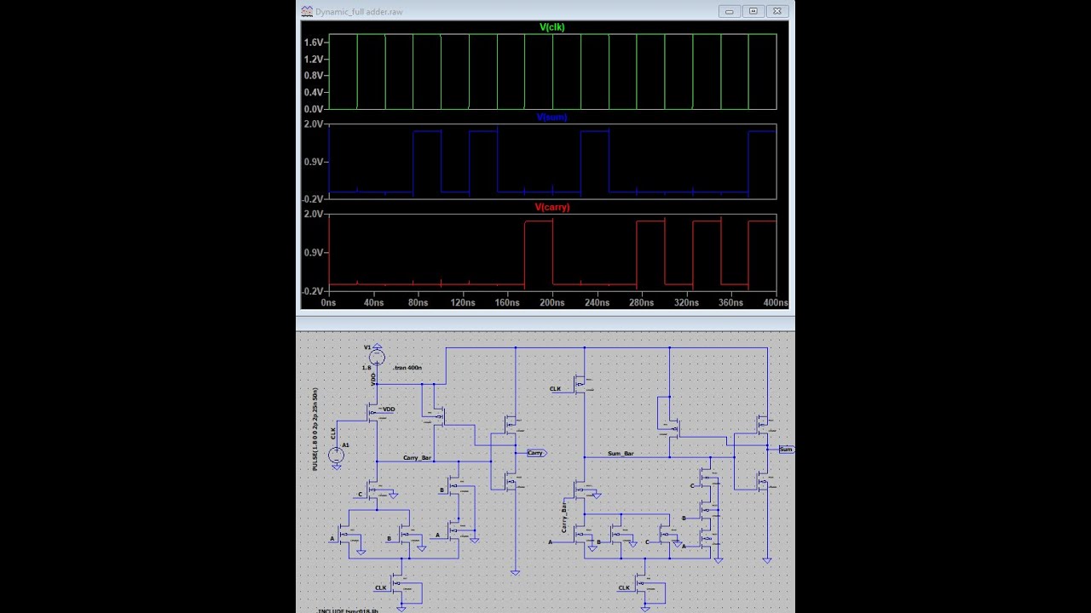The width and height of the screenshot is (1091, 613).
Task: Click the Carry output port flag
Action: click(x=536, y=453)
